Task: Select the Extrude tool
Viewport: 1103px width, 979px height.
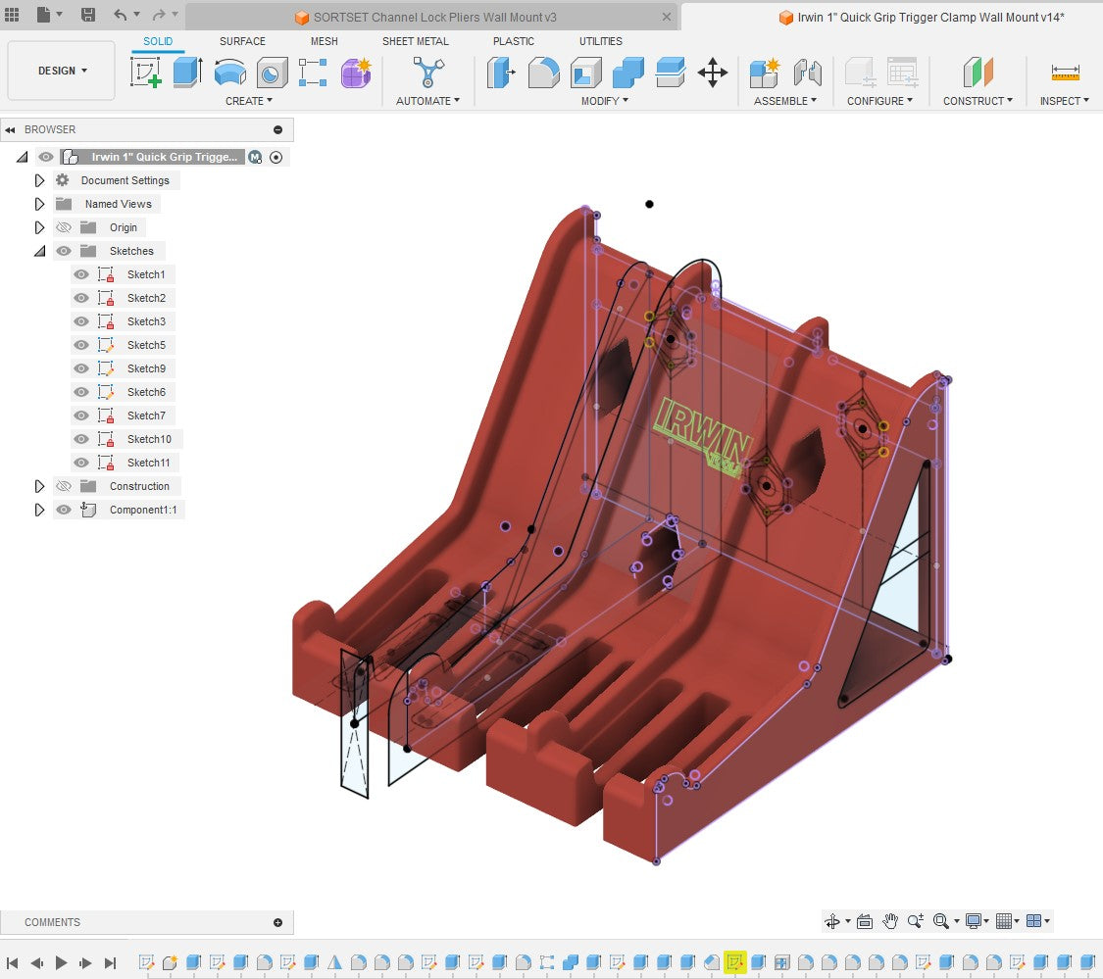Action: pos(187,73)
